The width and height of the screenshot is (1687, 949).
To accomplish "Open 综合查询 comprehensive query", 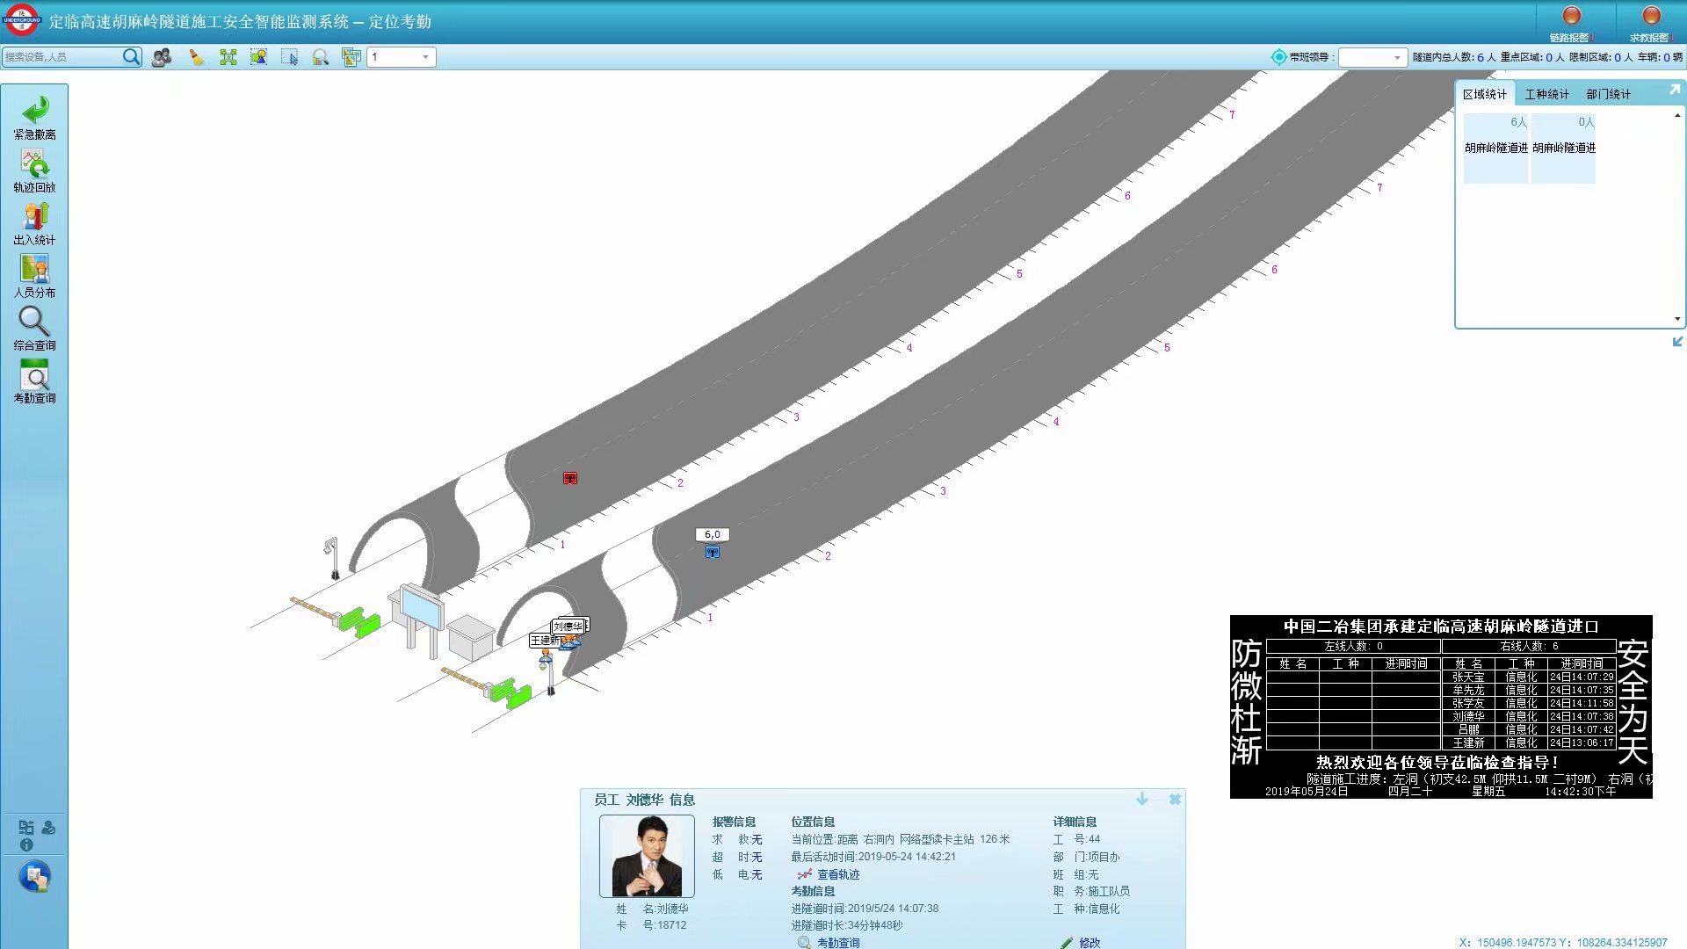I will (35, 323).
